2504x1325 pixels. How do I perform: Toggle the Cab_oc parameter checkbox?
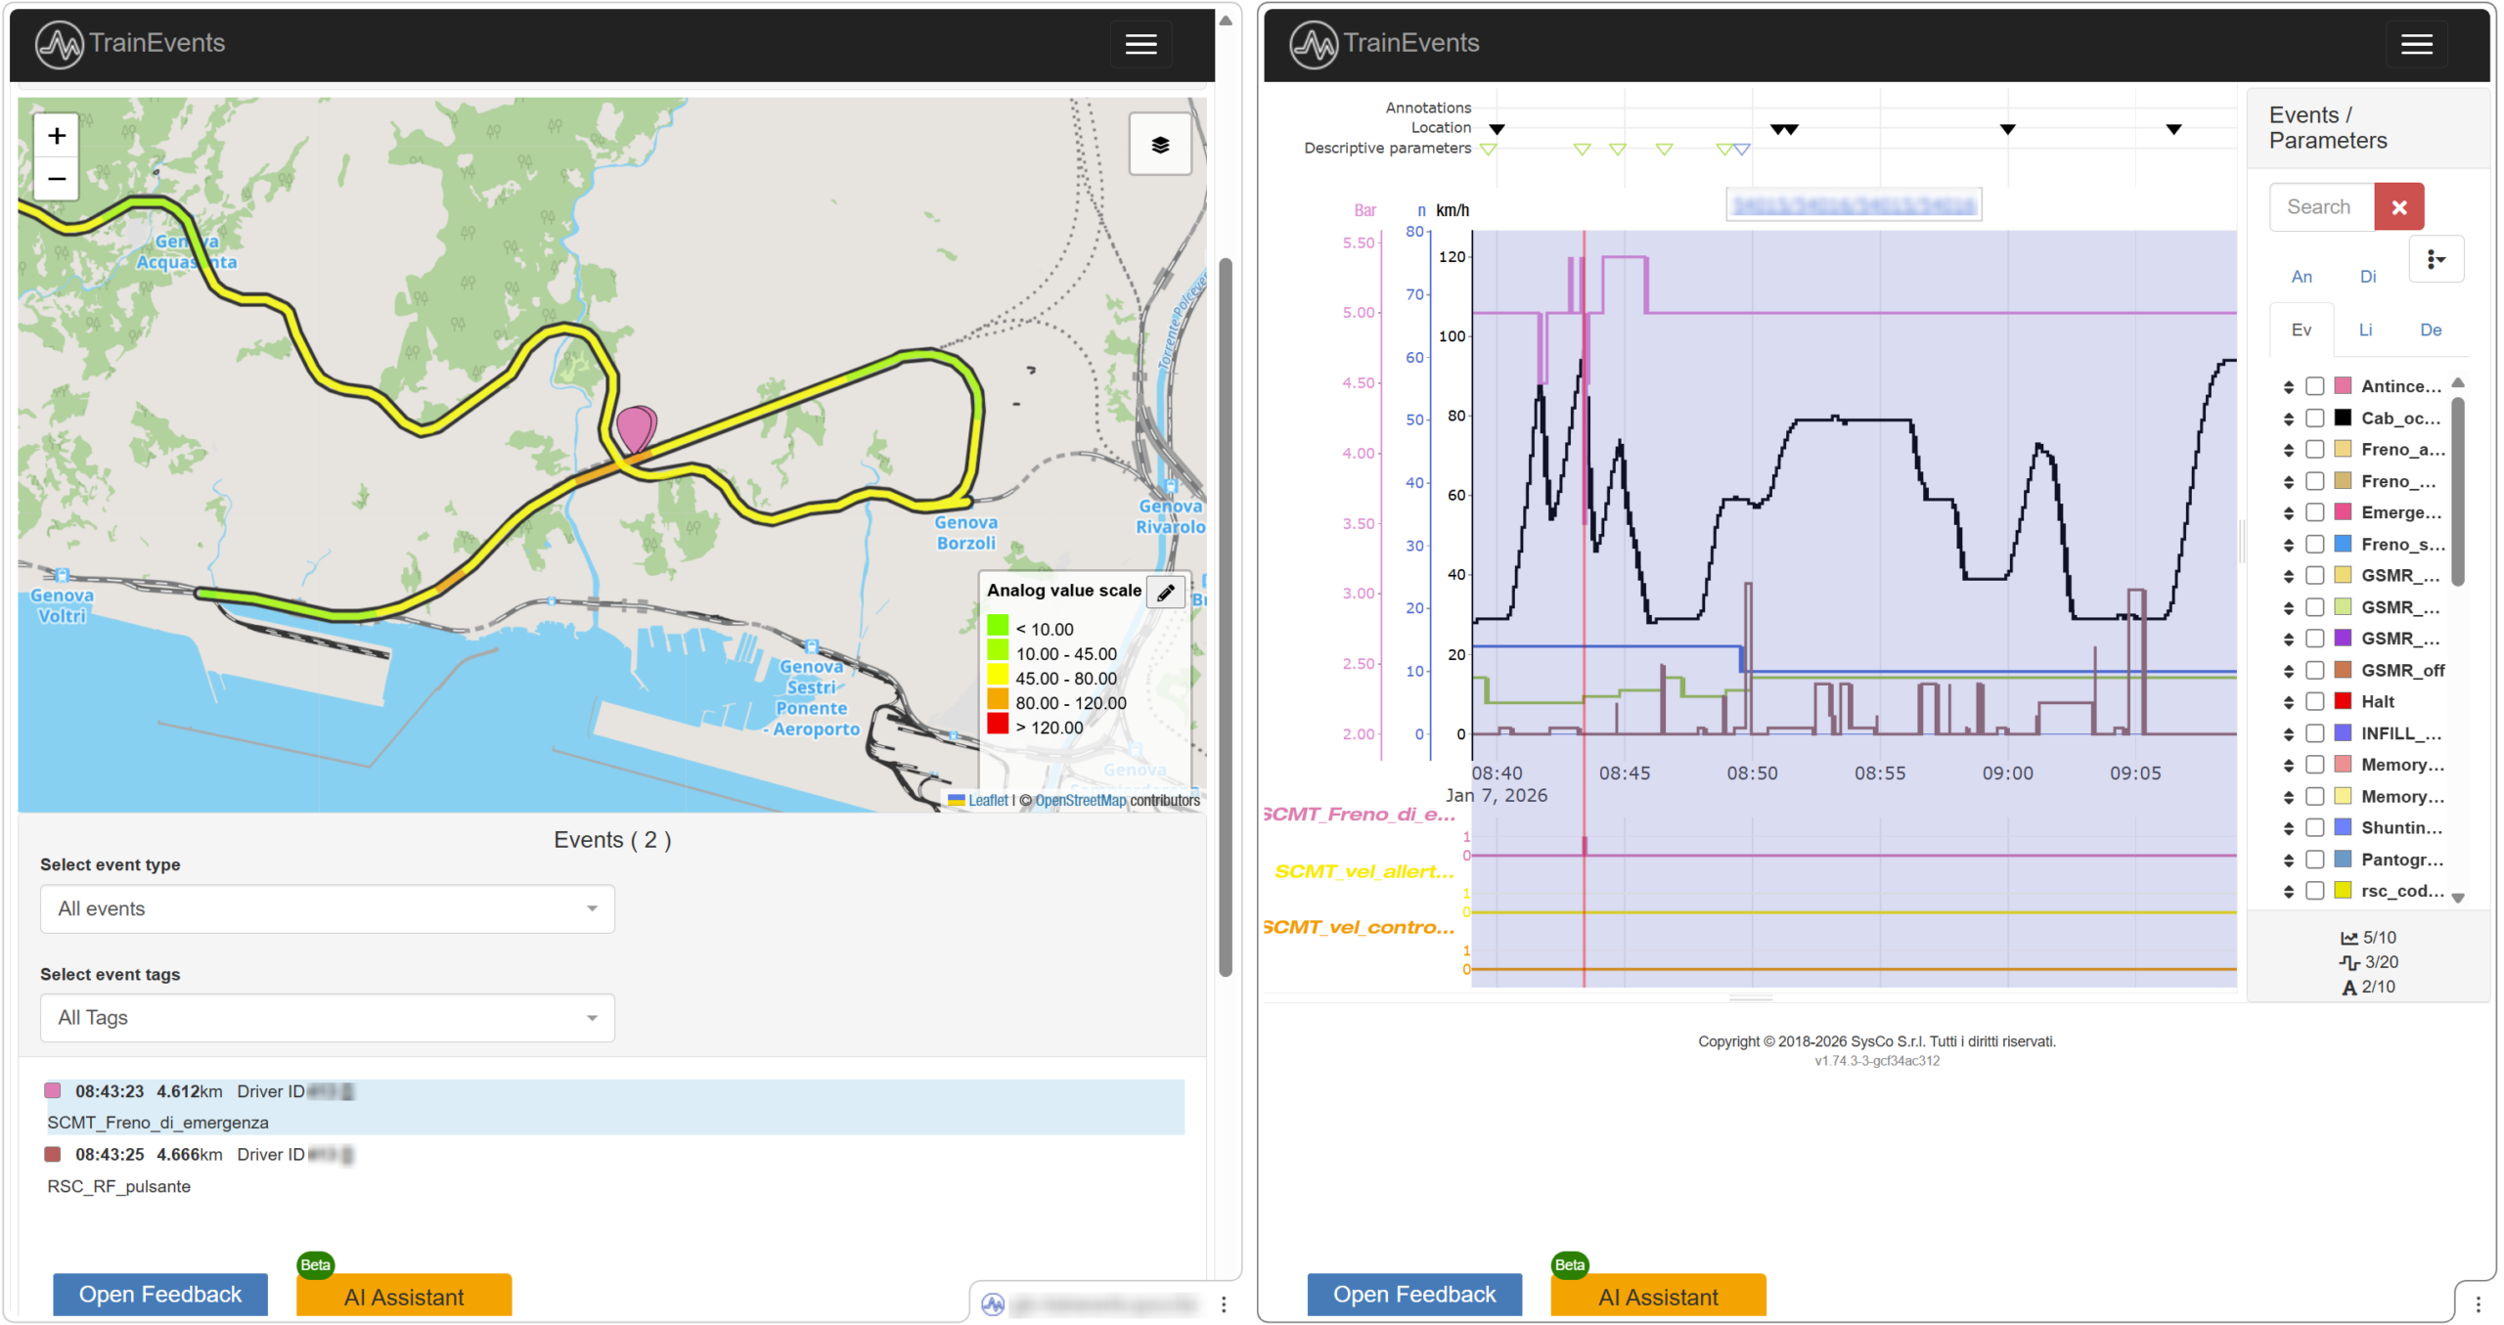[2314, 418]
